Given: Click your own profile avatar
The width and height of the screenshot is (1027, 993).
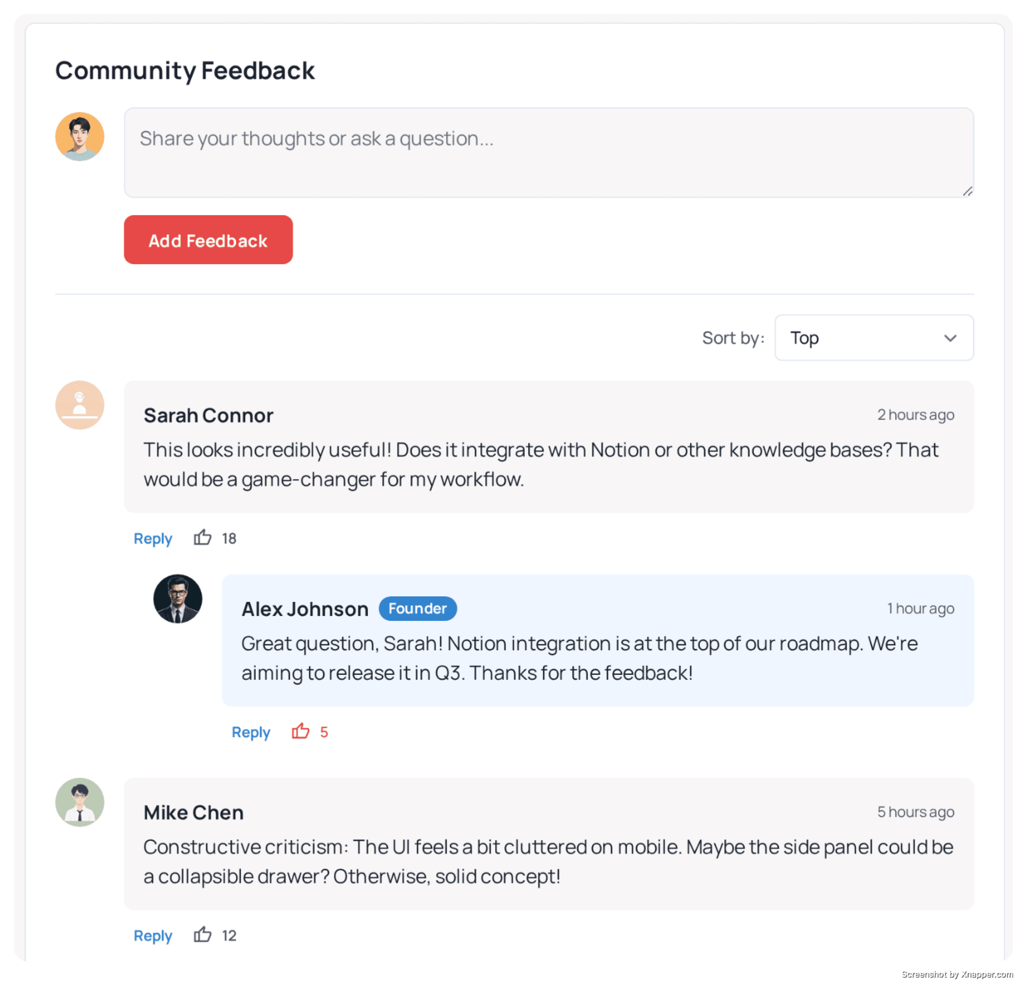Looking at the screenshot, I should click(80, 136).
